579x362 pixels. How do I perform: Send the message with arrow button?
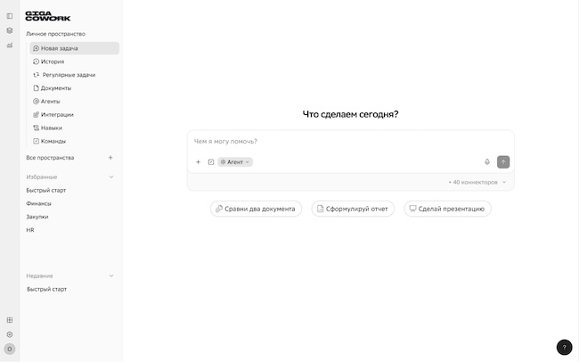(x=503, y=162)
